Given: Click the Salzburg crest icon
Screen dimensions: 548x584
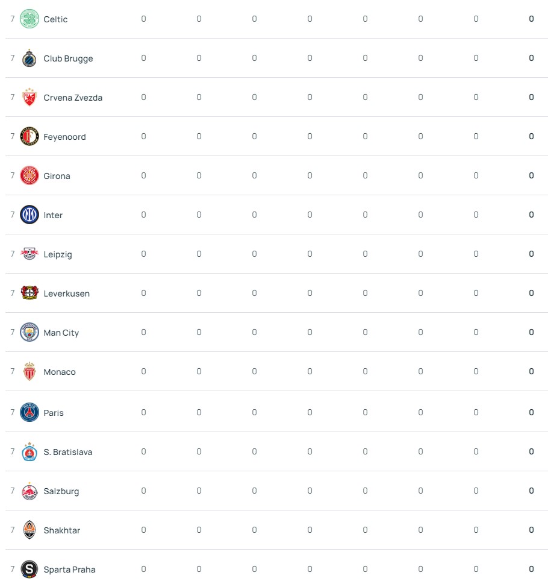Looking at the screenshot, I should [30, 491].
